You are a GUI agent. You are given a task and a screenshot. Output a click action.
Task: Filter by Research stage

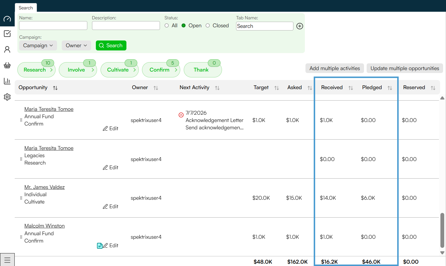(x=36, y=70)
